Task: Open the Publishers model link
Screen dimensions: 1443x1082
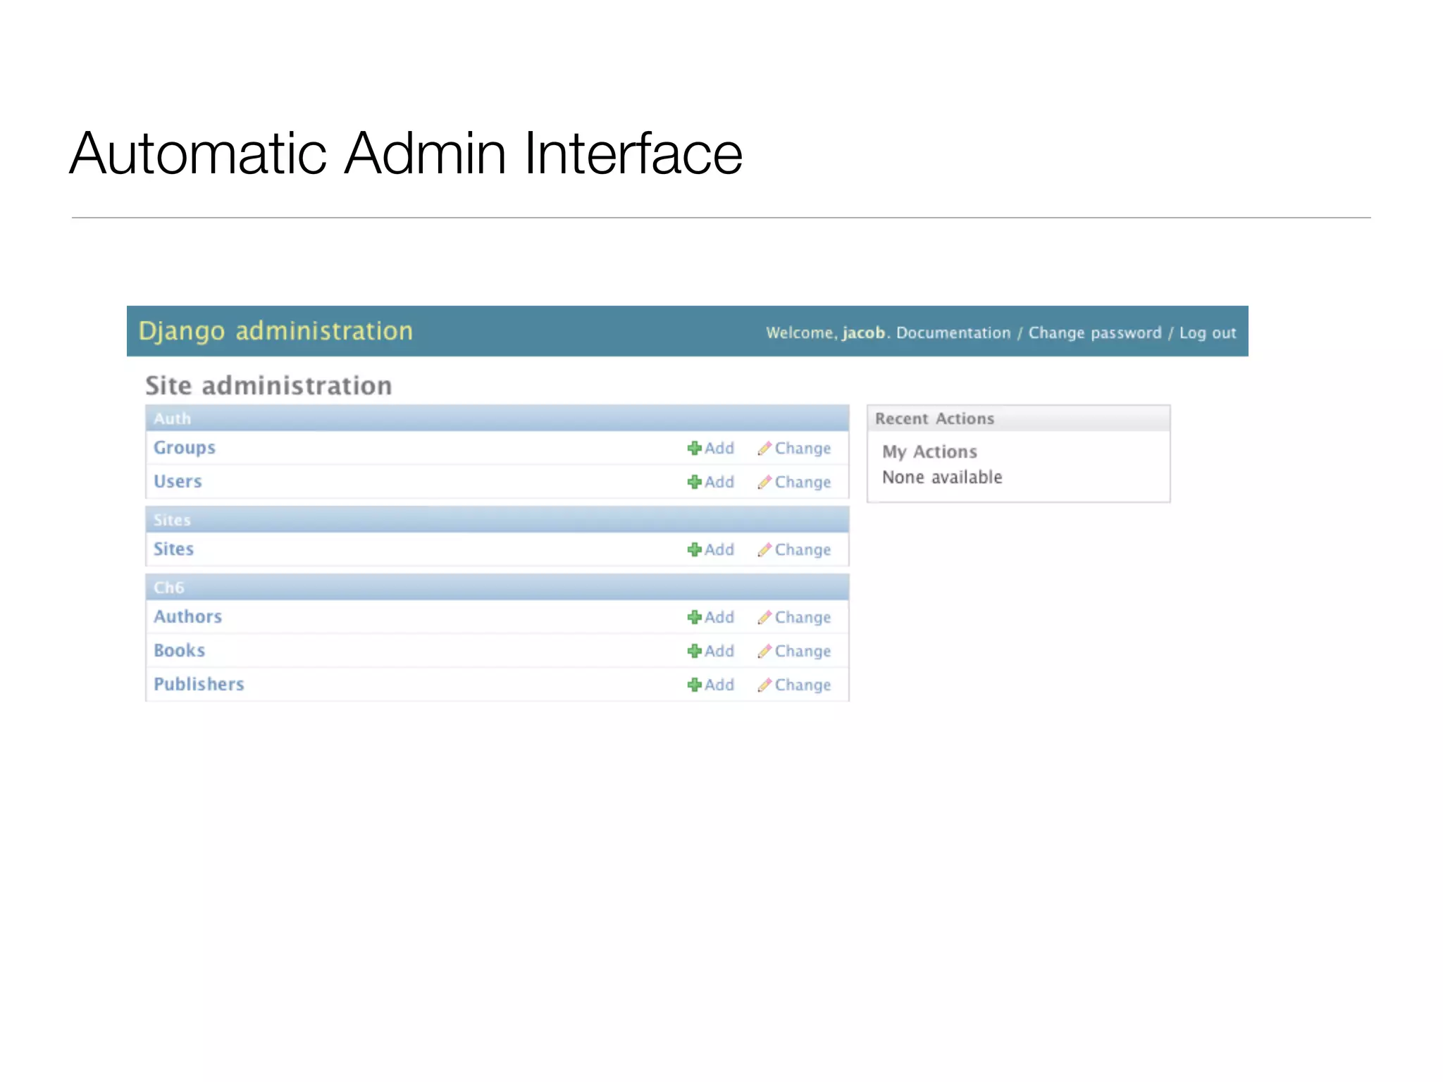Action: pyautogui.click(x=199, y=685)
